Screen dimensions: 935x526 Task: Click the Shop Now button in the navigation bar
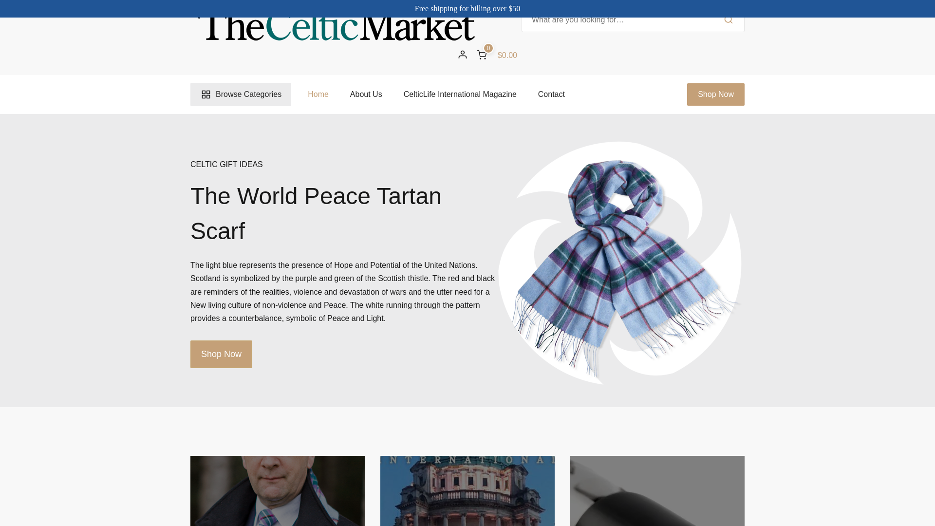[x=715, y=94]
